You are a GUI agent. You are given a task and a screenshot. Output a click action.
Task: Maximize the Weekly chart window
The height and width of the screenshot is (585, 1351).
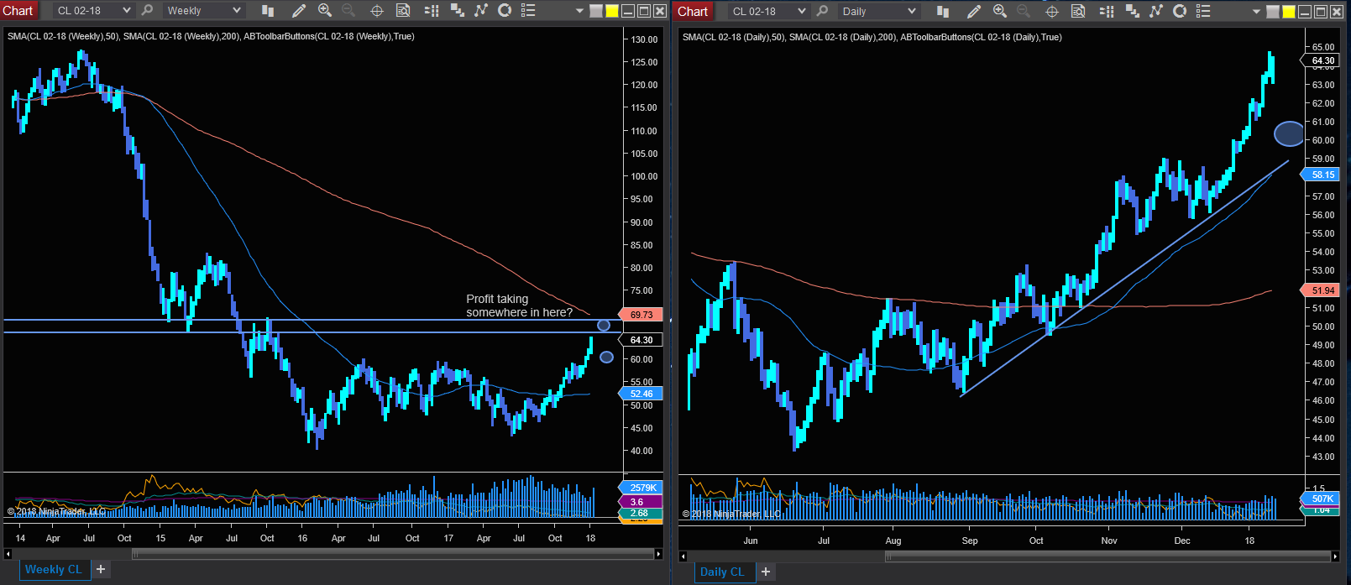[x=644, y=11]
